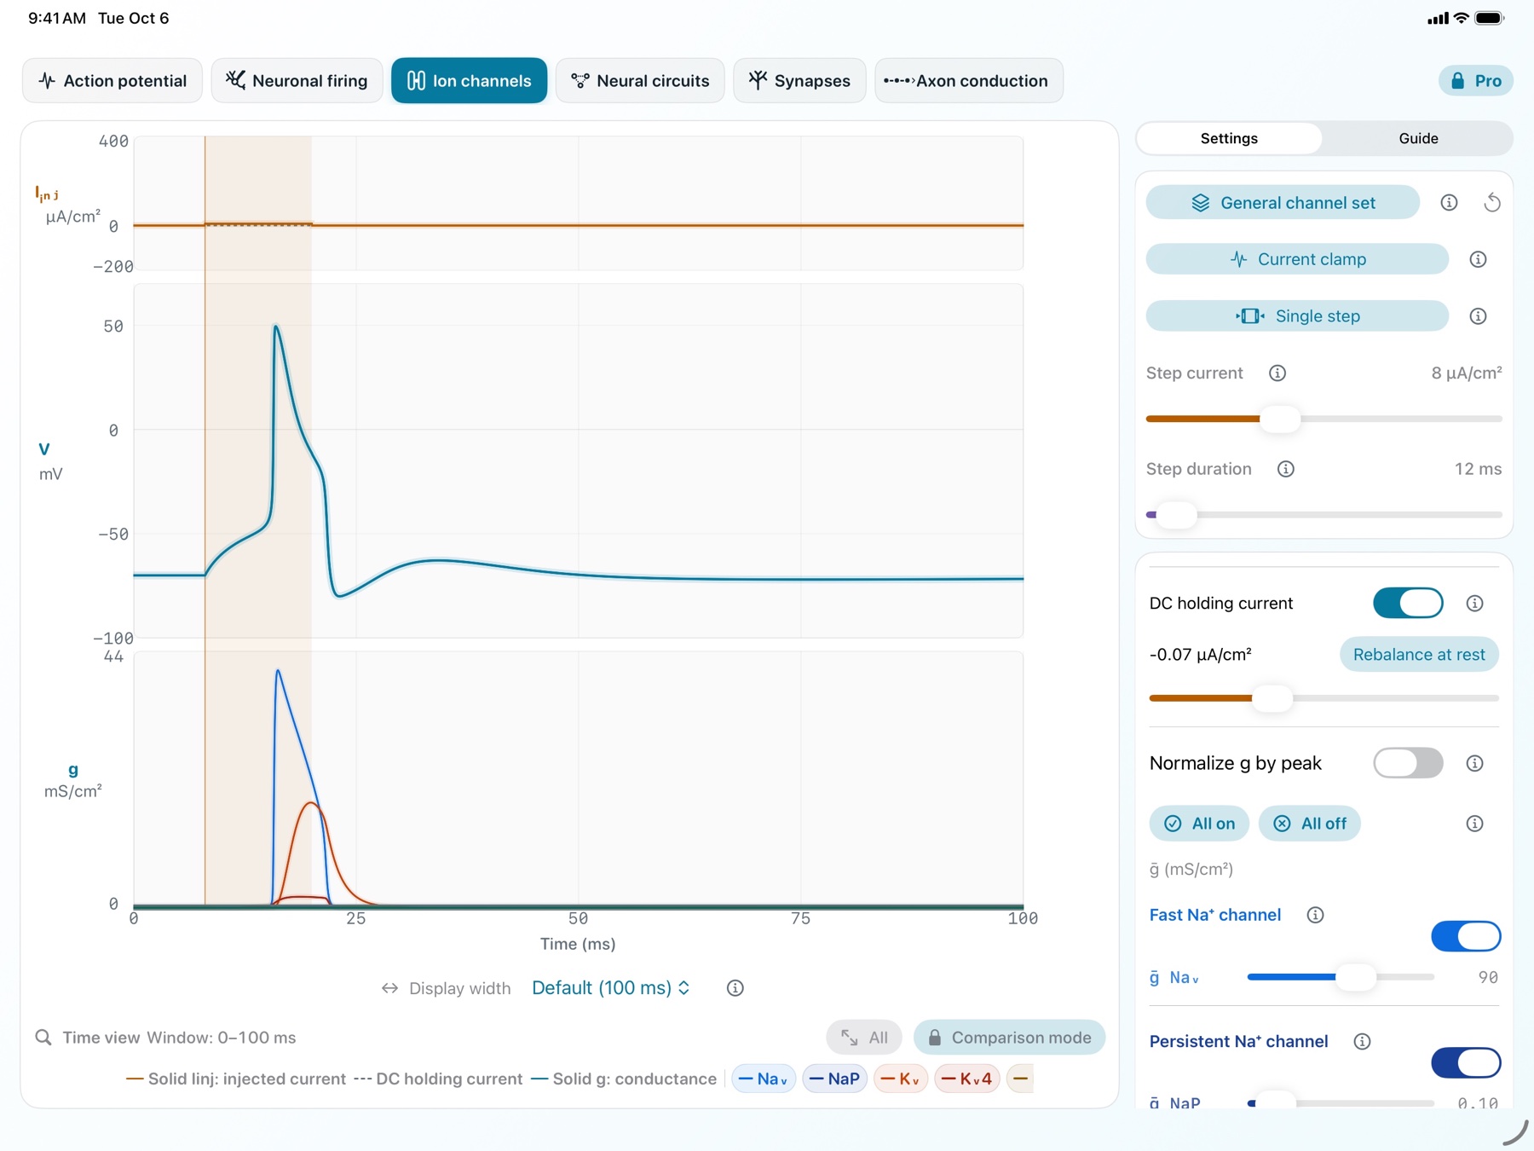Toggle Kᵥ trace in legend
The width and height of the screenshot is (1534, 1151).
pos(901,1079)
